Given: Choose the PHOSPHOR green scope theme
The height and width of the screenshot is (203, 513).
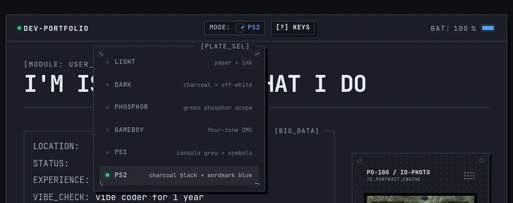Looking at the screenshot, I should point(179,107).
